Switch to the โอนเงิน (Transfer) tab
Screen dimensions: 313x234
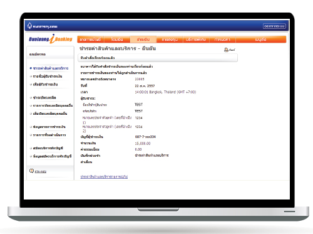coord(117,40)
